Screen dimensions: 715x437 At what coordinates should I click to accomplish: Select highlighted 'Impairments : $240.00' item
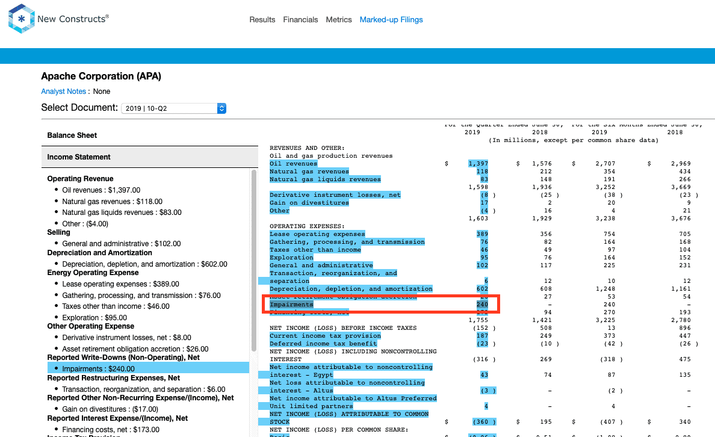(148, 368)
